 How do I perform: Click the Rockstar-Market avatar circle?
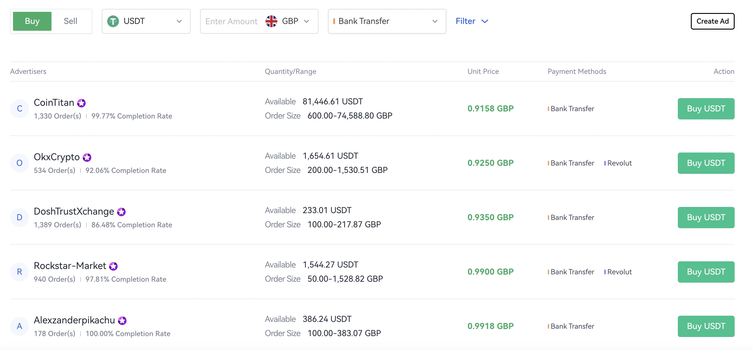[x=20, y=272]
